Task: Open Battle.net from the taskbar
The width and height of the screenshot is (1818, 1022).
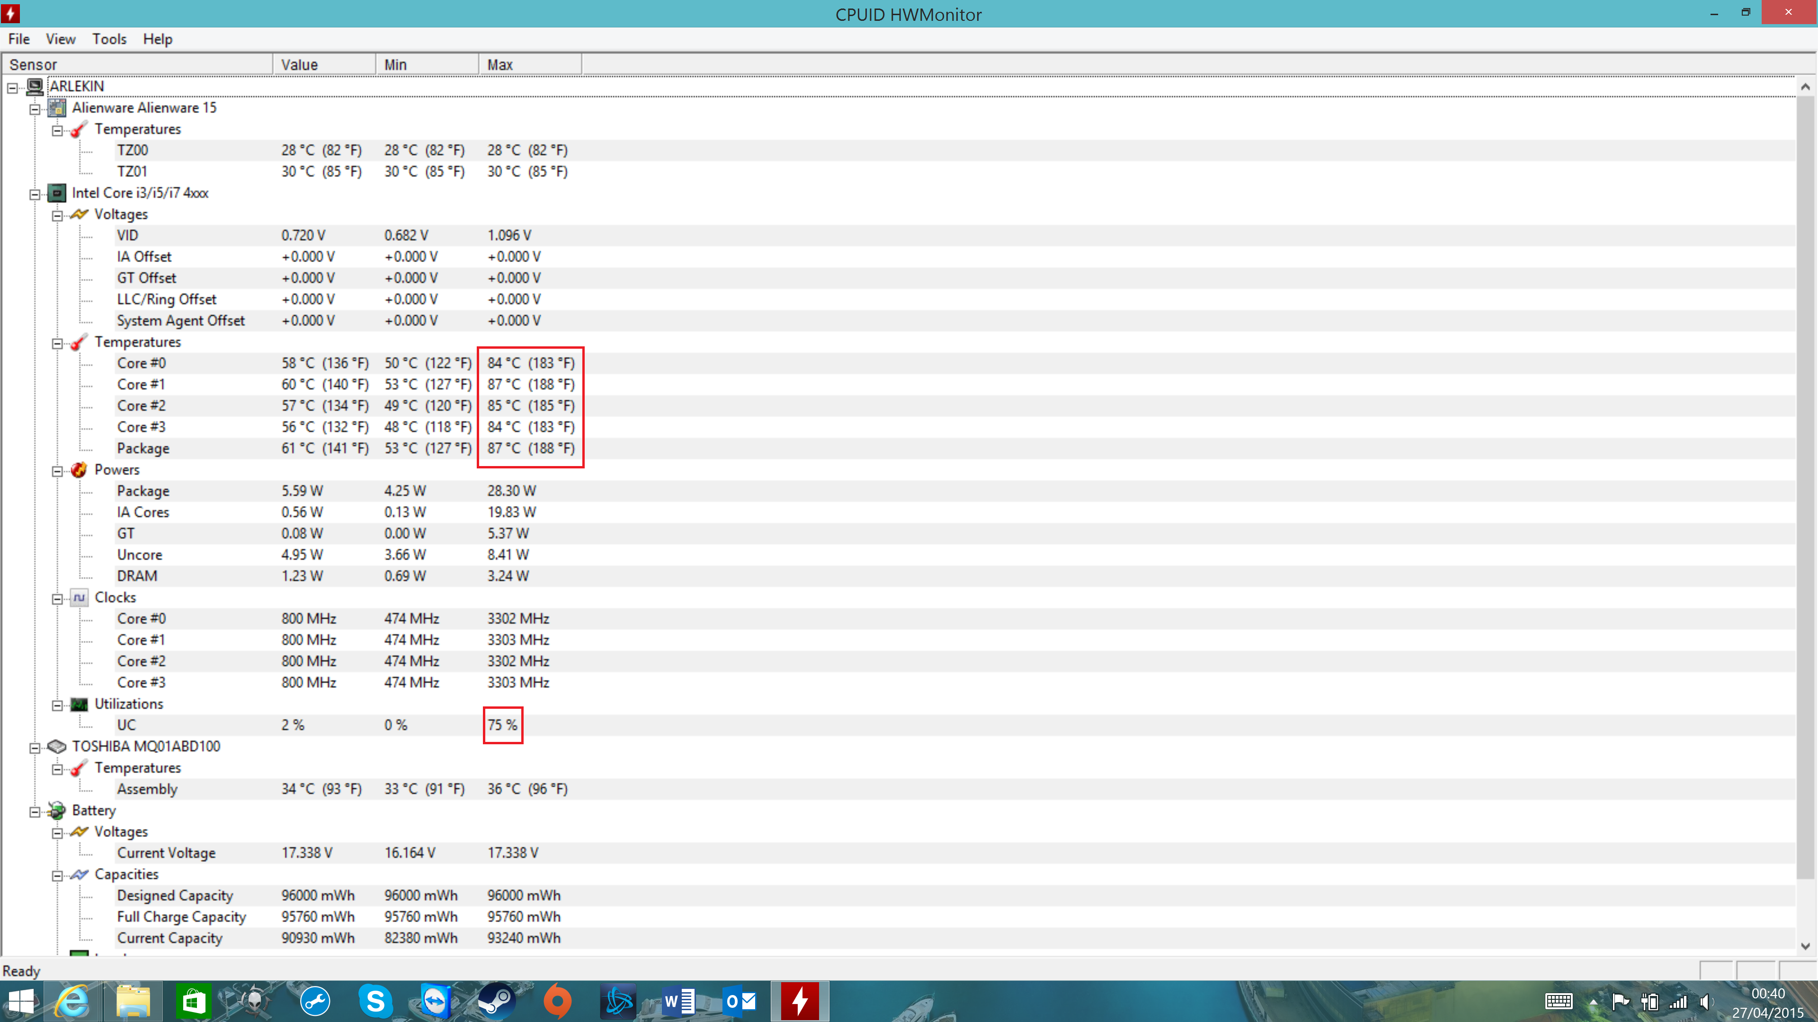Action: 618,1001
